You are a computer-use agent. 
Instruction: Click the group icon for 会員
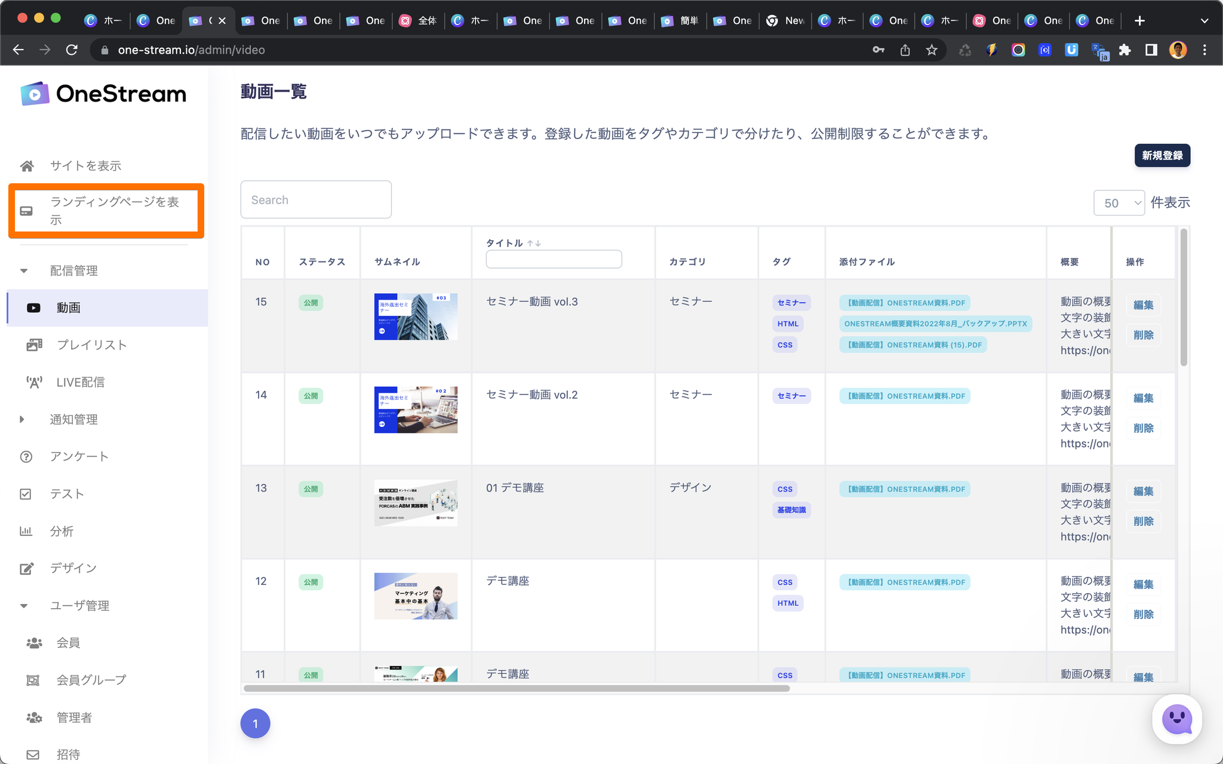coord(34,643)
